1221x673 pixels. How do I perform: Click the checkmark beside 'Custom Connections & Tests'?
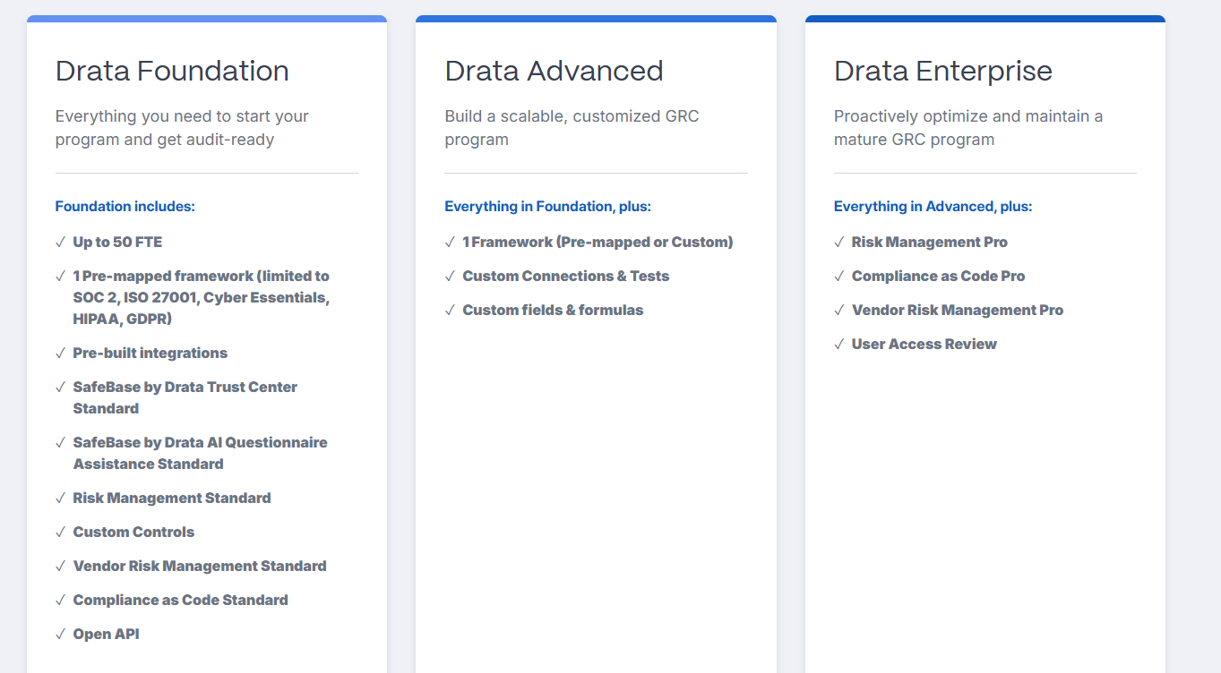click(450, 276)
